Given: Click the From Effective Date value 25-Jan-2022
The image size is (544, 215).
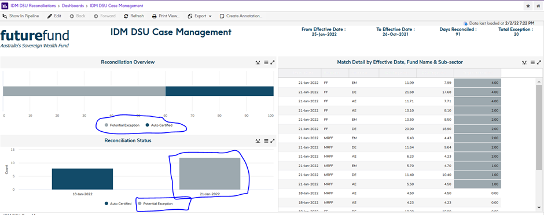Looking at the screenshot, I should [x=324, y=34].
